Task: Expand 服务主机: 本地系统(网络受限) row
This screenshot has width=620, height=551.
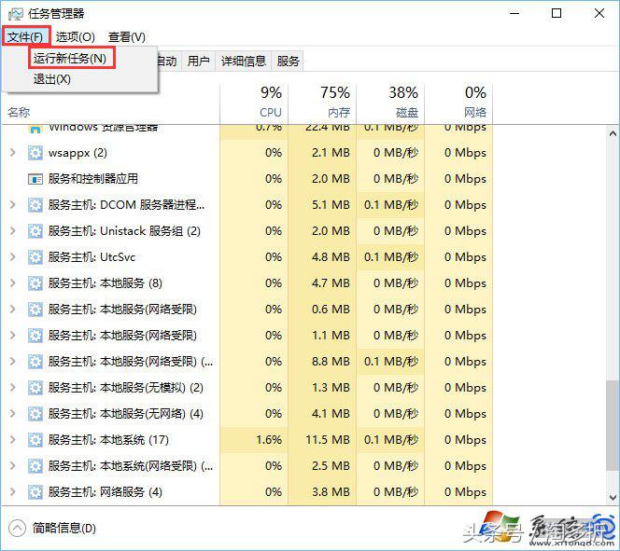Action: tap(13, 466)
